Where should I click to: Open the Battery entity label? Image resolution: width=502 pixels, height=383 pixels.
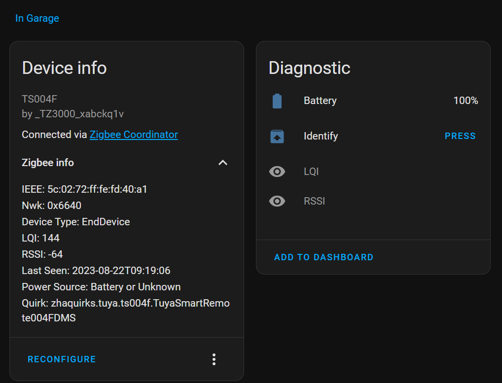click(x=320, y=101)
